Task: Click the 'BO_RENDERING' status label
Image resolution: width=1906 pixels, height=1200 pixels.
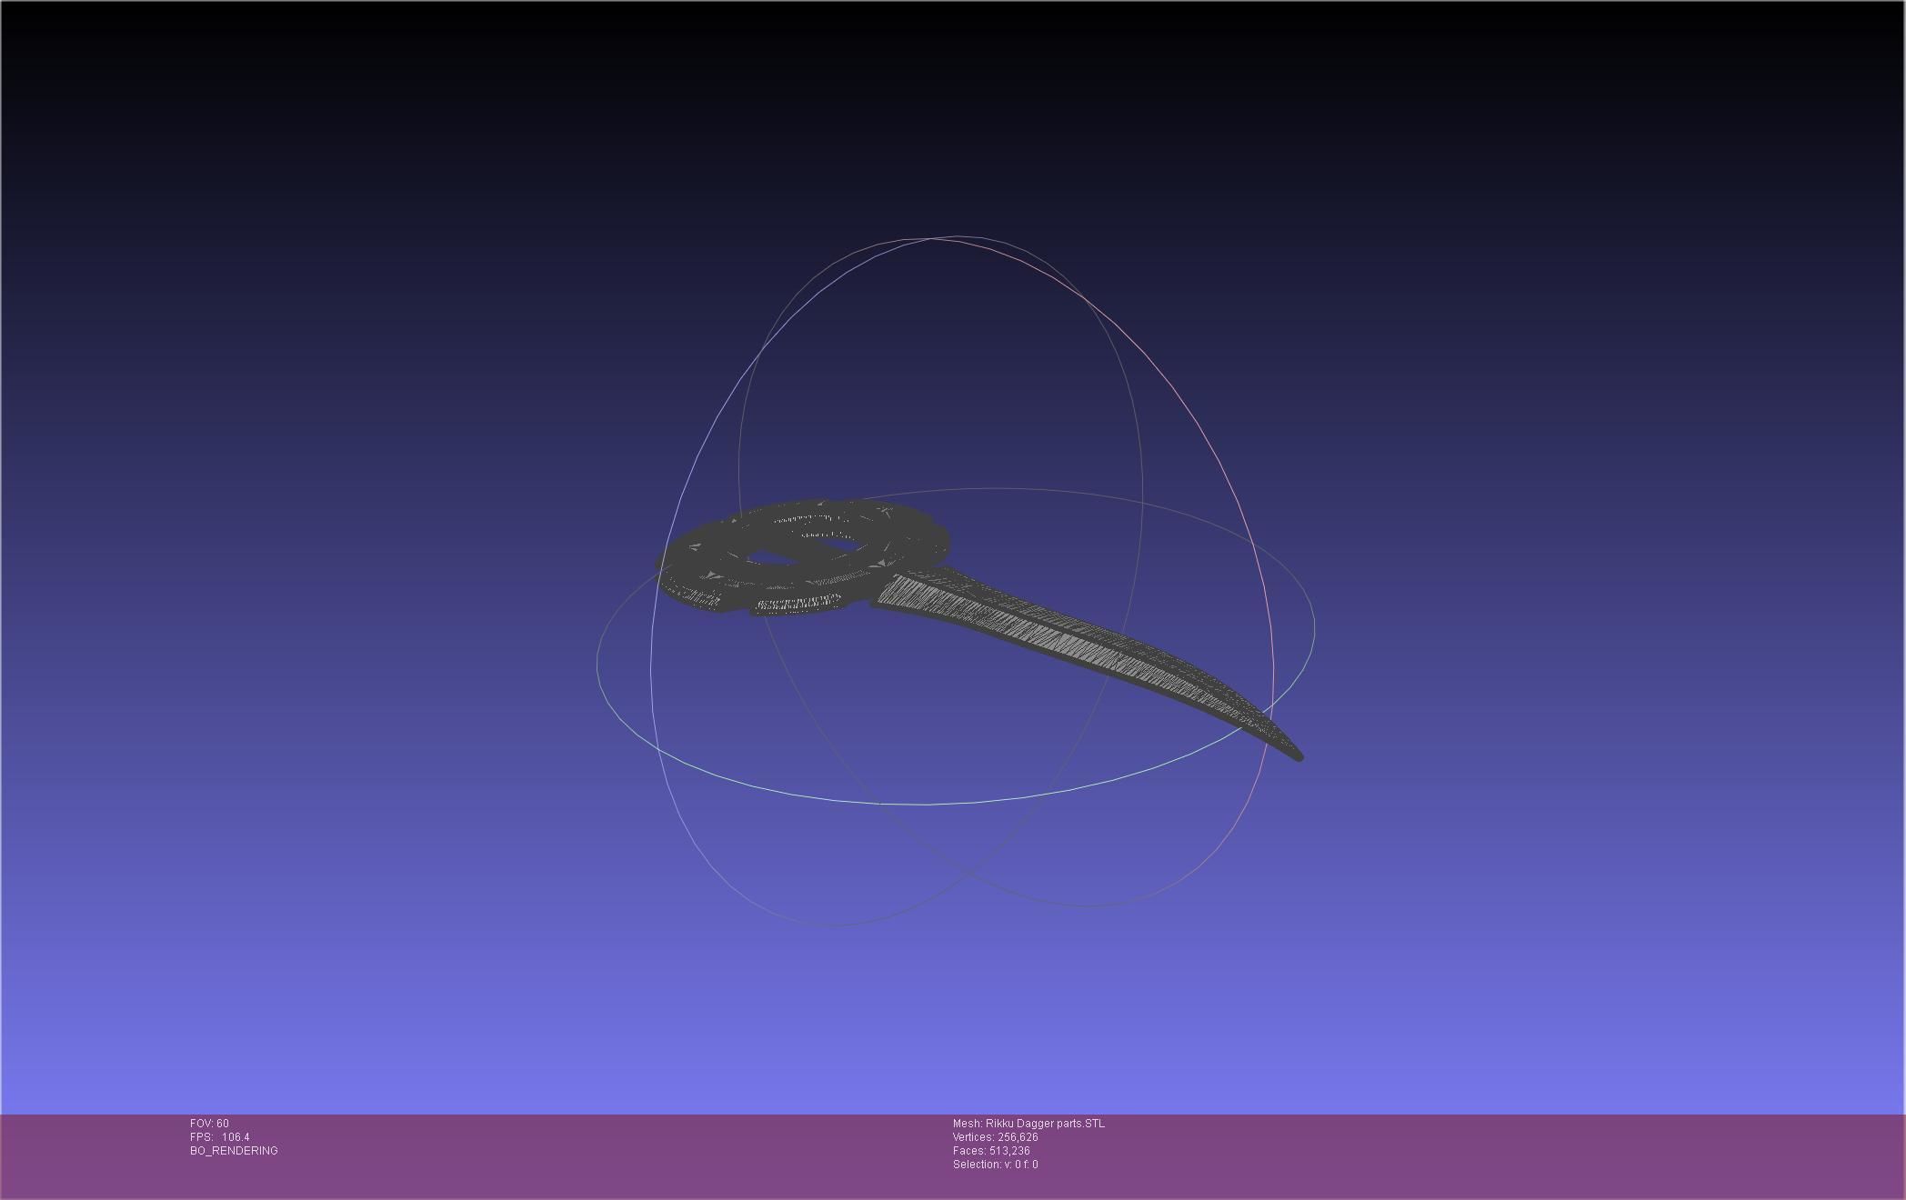Action: click(x=234, y=1151)
